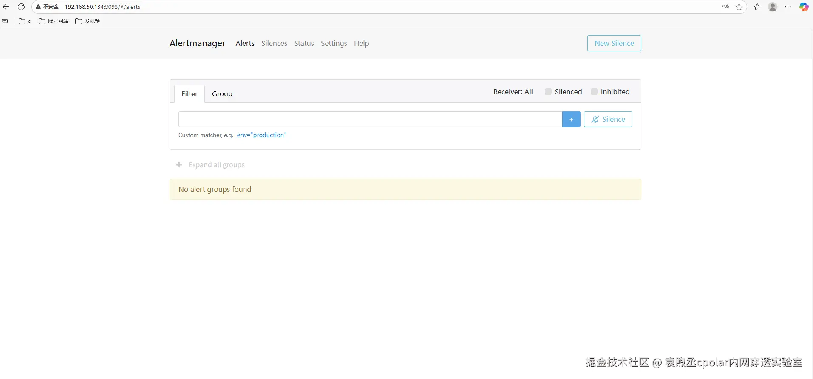Open the 'cl' bookmarks folder
813x379 pixels.
[x=25, y=21]
